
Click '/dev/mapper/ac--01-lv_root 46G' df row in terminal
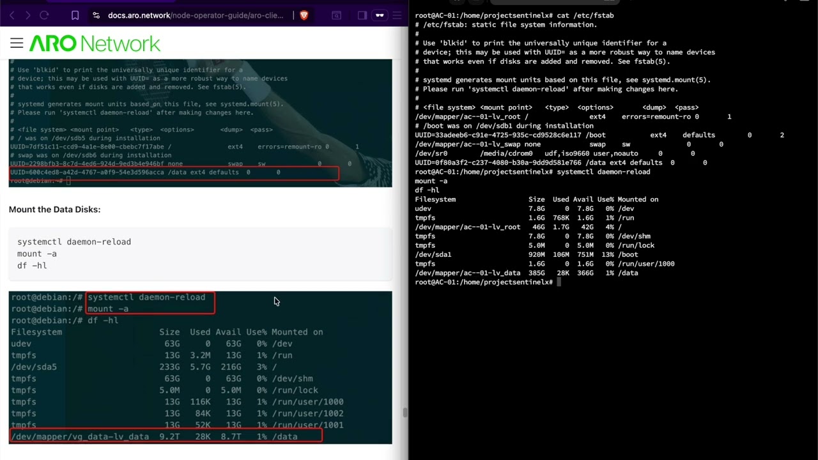(x=518, y=227)
